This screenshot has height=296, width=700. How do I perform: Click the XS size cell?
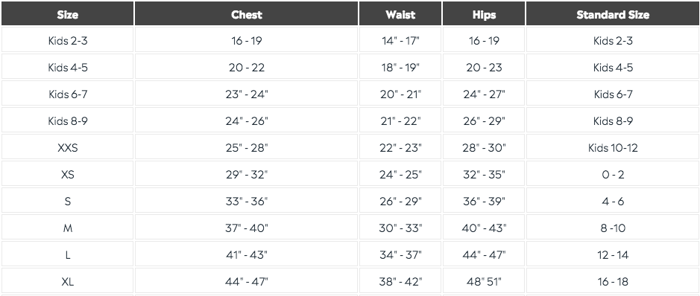67,173
